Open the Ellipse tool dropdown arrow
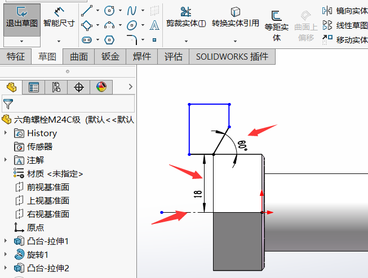This screenshot has height=278, width=368. (143, 25)
